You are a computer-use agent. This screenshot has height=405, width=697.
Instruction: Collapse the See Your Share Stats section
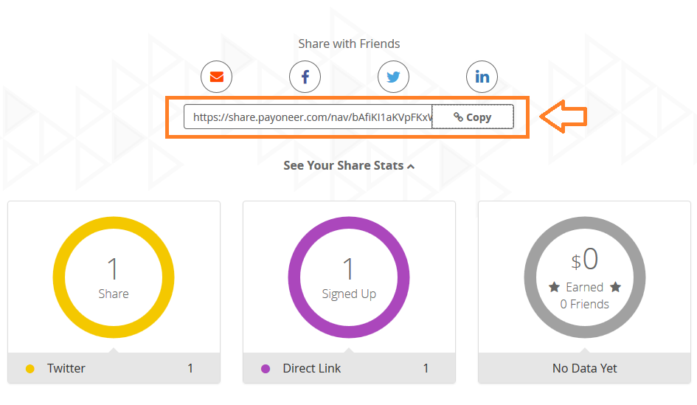(x=349, y=165)
